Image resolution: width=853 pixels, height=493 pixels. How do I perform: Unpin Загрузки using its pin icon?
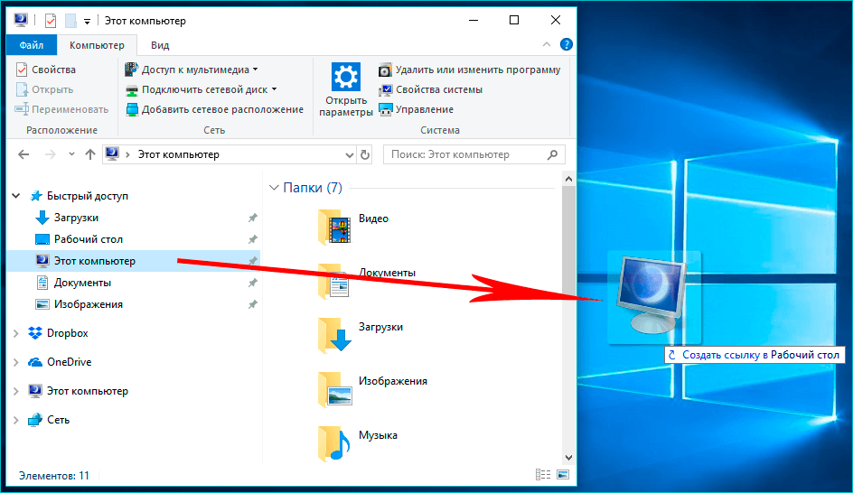[252, 218]
